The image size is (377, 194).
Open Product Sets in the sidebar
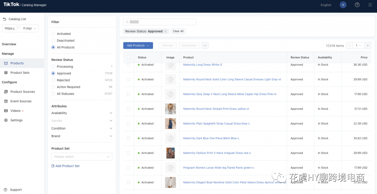[20, 73]
